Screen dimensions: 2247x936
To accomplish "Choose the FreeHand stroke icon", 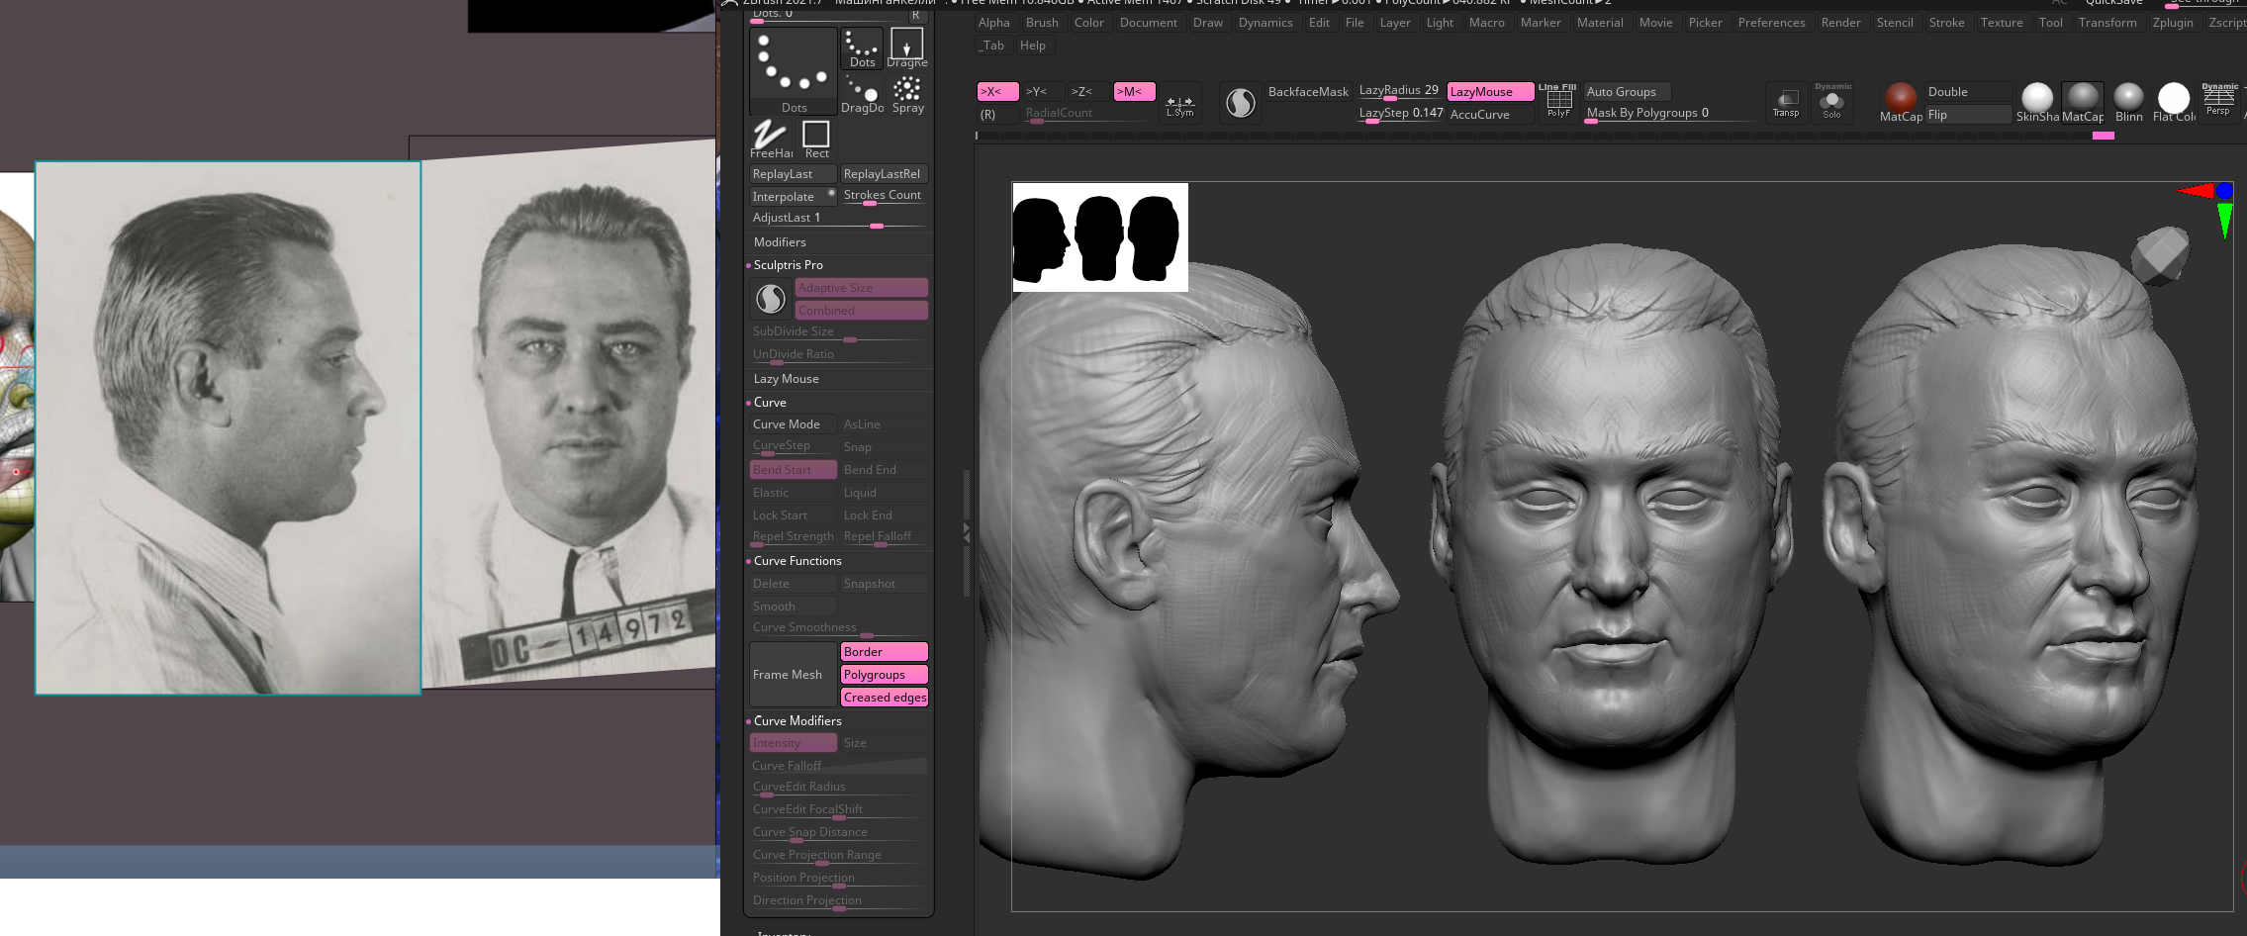I will (770, 137).
